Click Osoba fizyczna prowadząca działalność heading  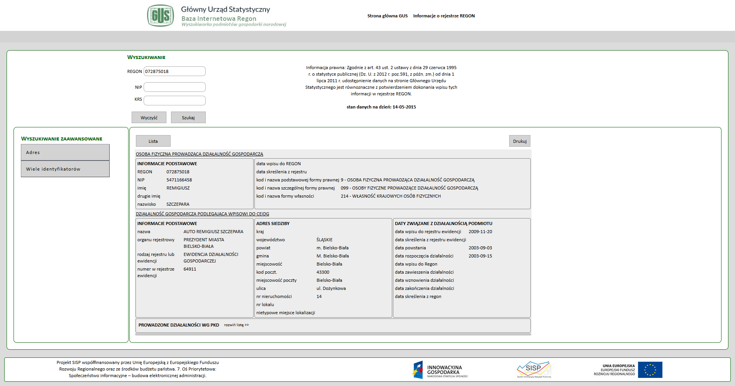point(199,154)
